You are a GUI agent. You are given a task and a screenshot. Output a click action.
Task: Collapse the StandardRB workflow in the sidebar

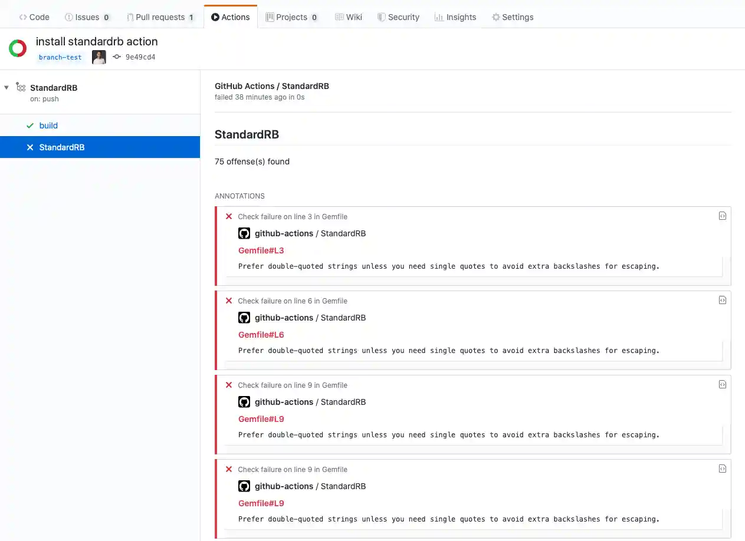[6, 87]
